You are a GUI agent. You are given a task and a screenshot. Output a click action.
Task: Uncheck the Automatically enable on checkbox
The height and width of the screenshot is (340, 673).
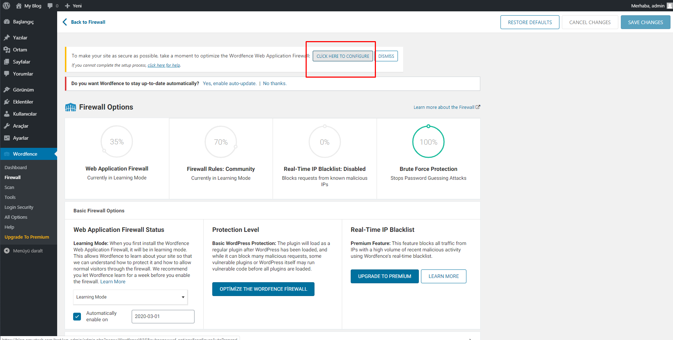[x=77, y=316]
